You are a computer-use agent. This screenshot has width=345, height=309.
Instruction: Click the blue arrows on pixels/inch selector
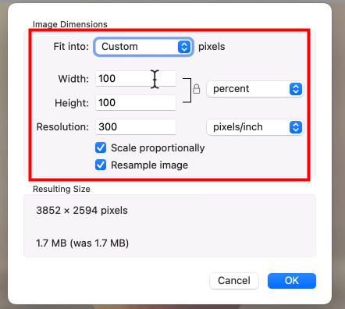pos(296,127)
